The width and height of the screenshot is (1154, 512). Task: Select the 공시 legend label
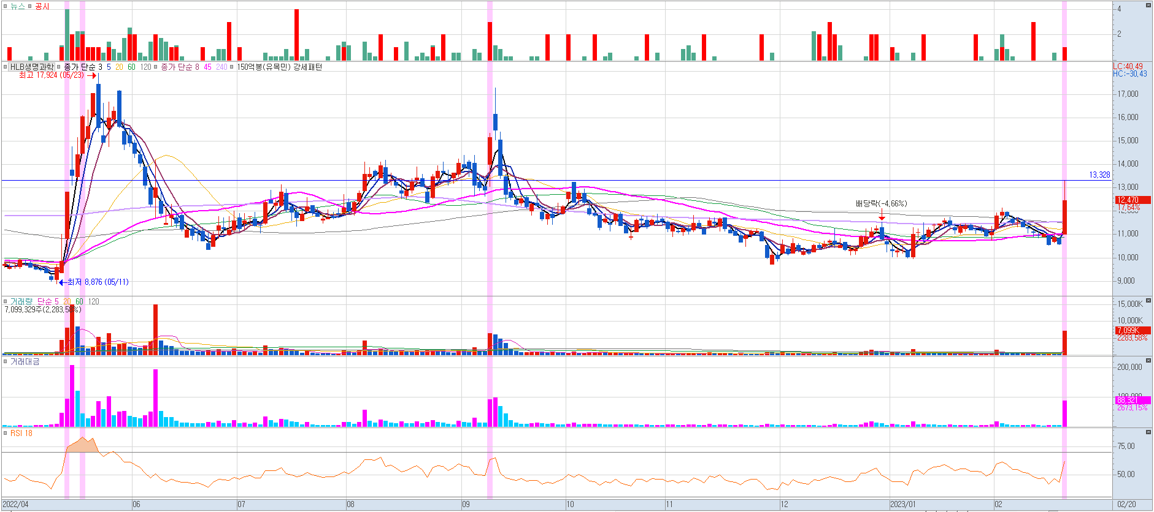point(42,6)
